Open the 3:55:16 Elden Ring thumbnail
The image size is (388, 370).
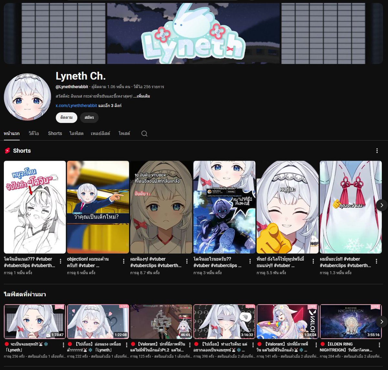click(x=351, y=322)
